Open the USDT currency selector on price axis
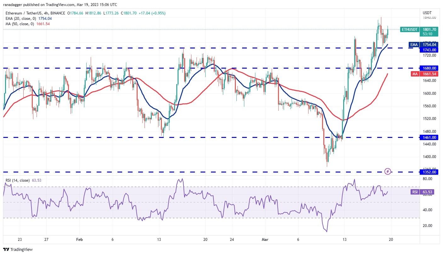This screenshot has height=255, width=443. point(427,13)
